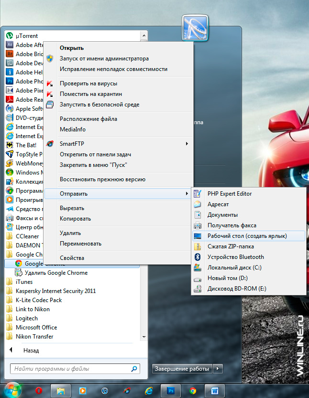This screenshot has width=309, height=398.
Task: Click the Windows Start orb
Action: point(12,390)
